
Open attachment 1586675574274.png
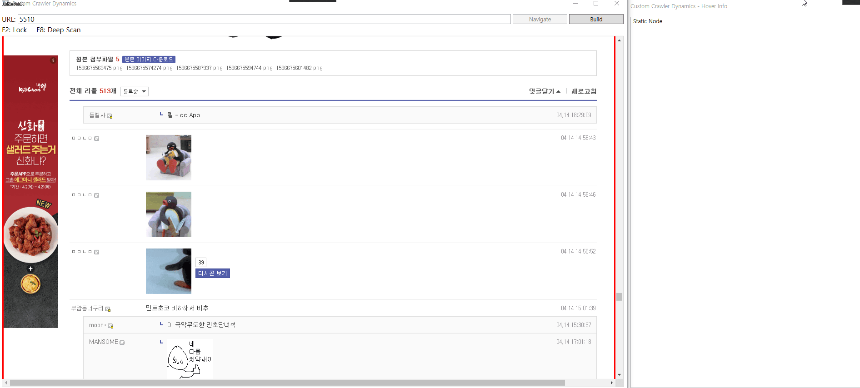pos(150,68)
